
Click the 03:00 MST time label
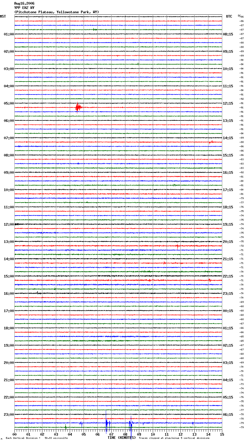click(9, 69)
